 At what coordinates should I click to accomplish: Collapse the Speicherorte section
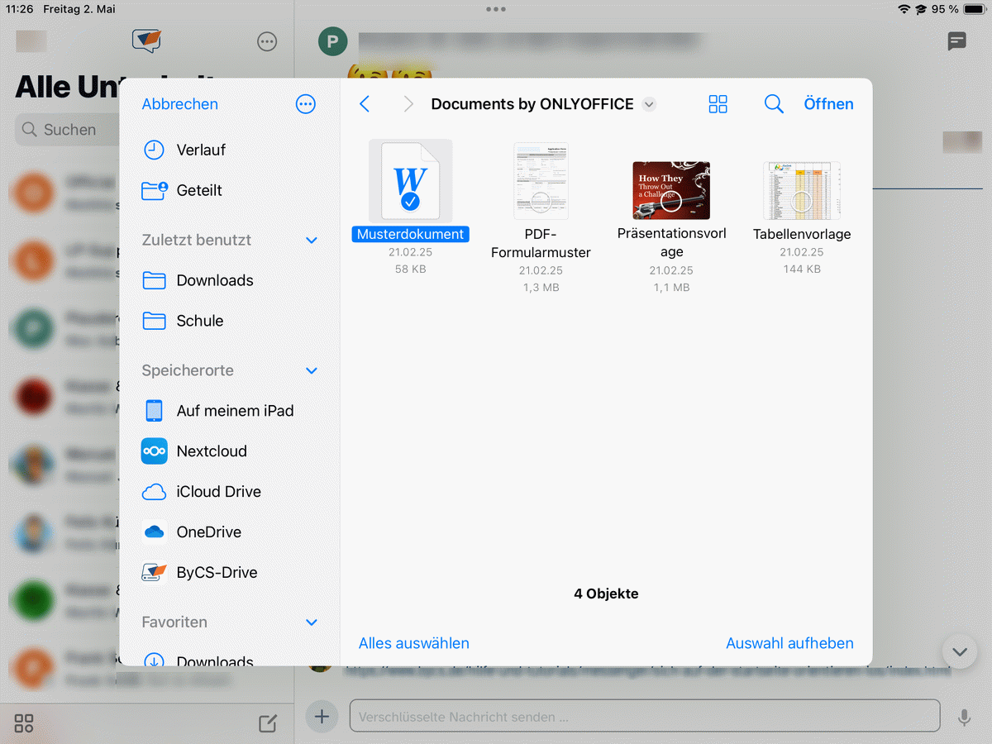click(x=312, y=371)
